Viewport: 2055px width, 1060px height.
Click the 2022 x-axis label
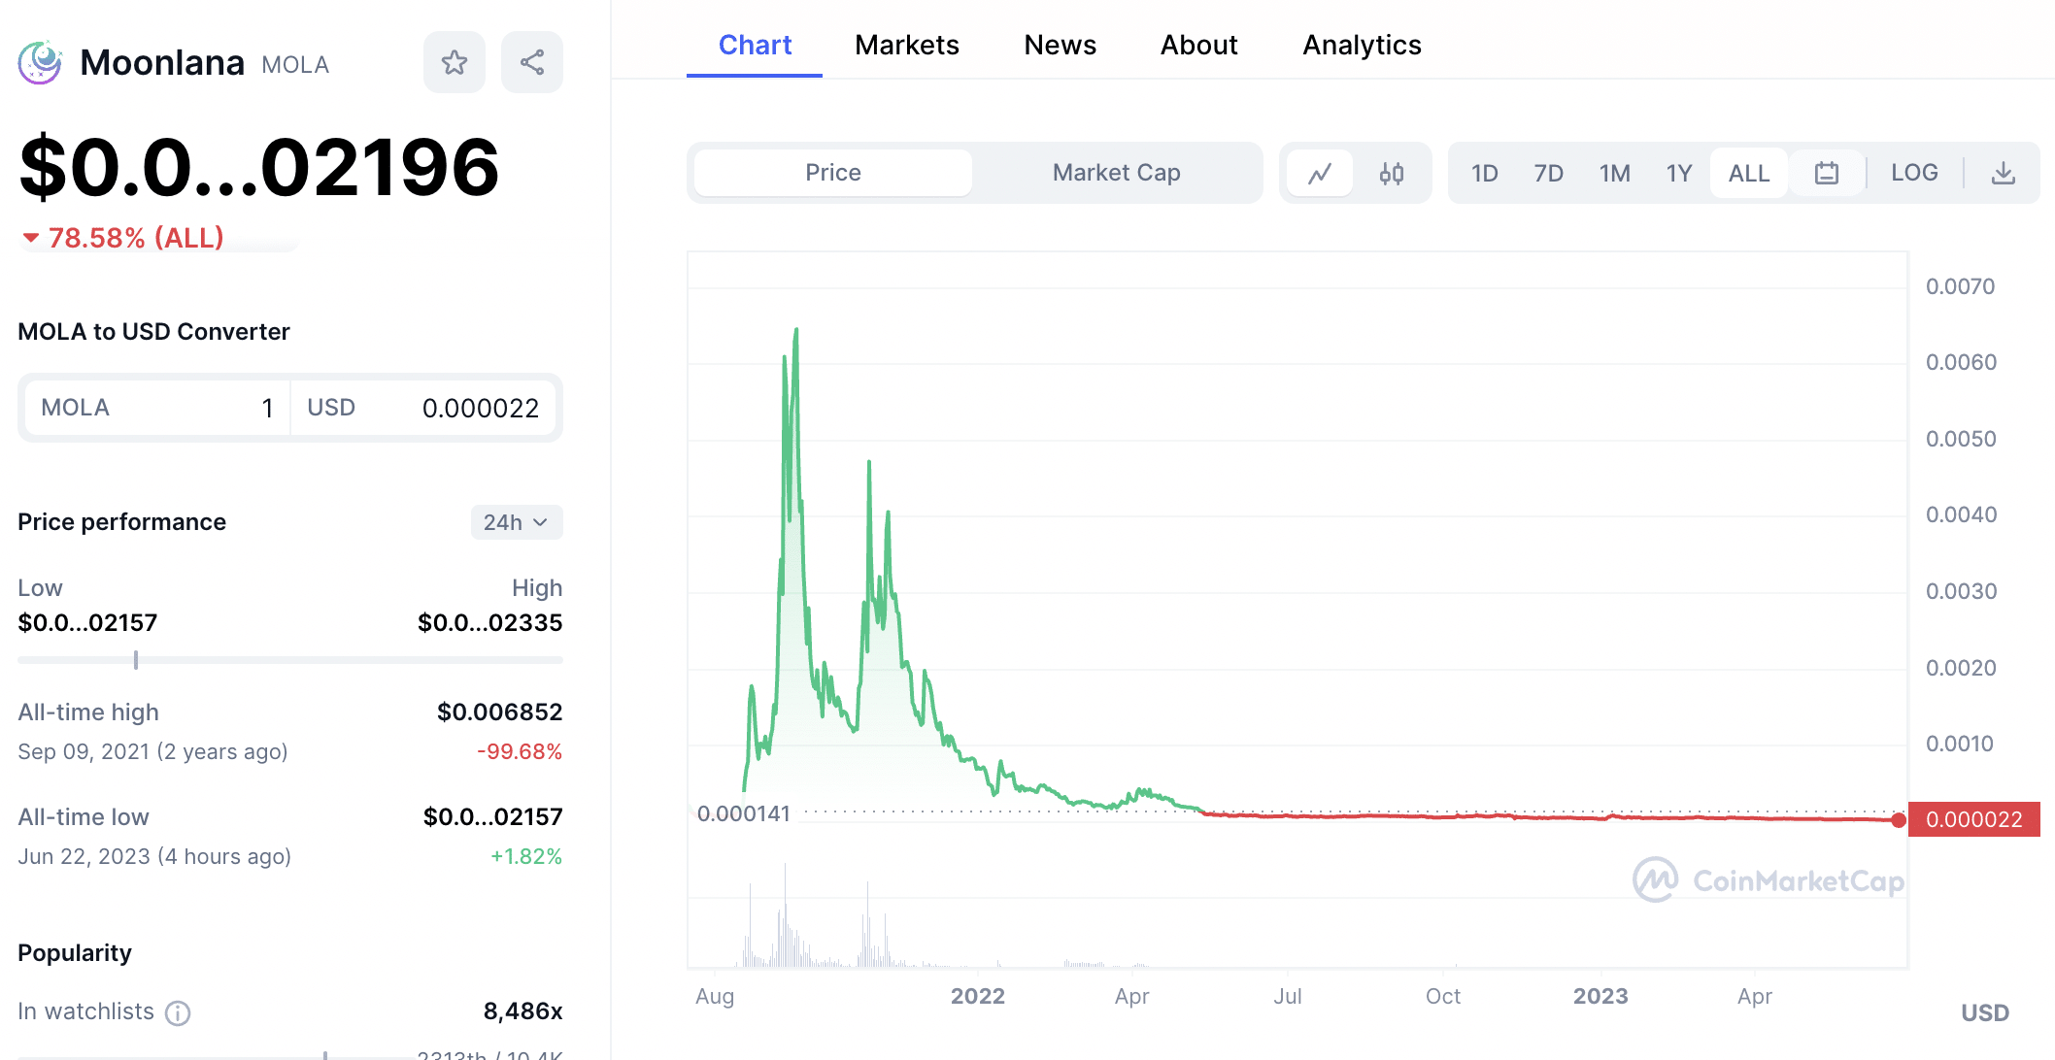point(977,997)
